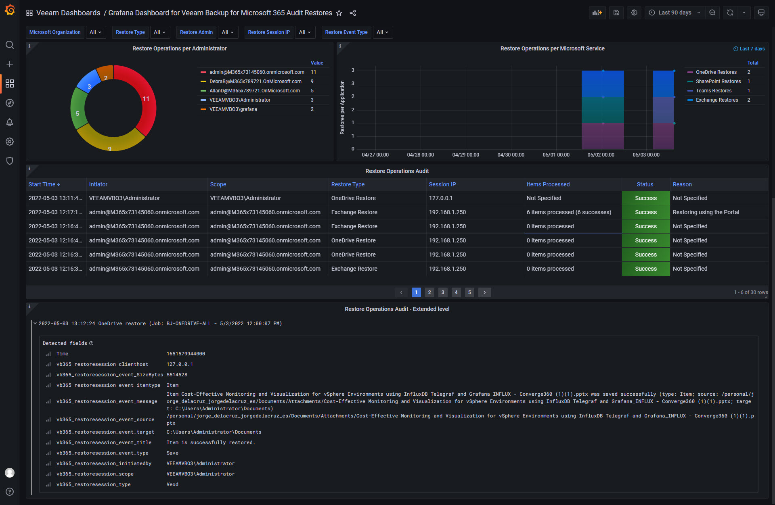Star this dashboard as favorite
This screenshot has width=775, height=505.
[x=339, y=13]
